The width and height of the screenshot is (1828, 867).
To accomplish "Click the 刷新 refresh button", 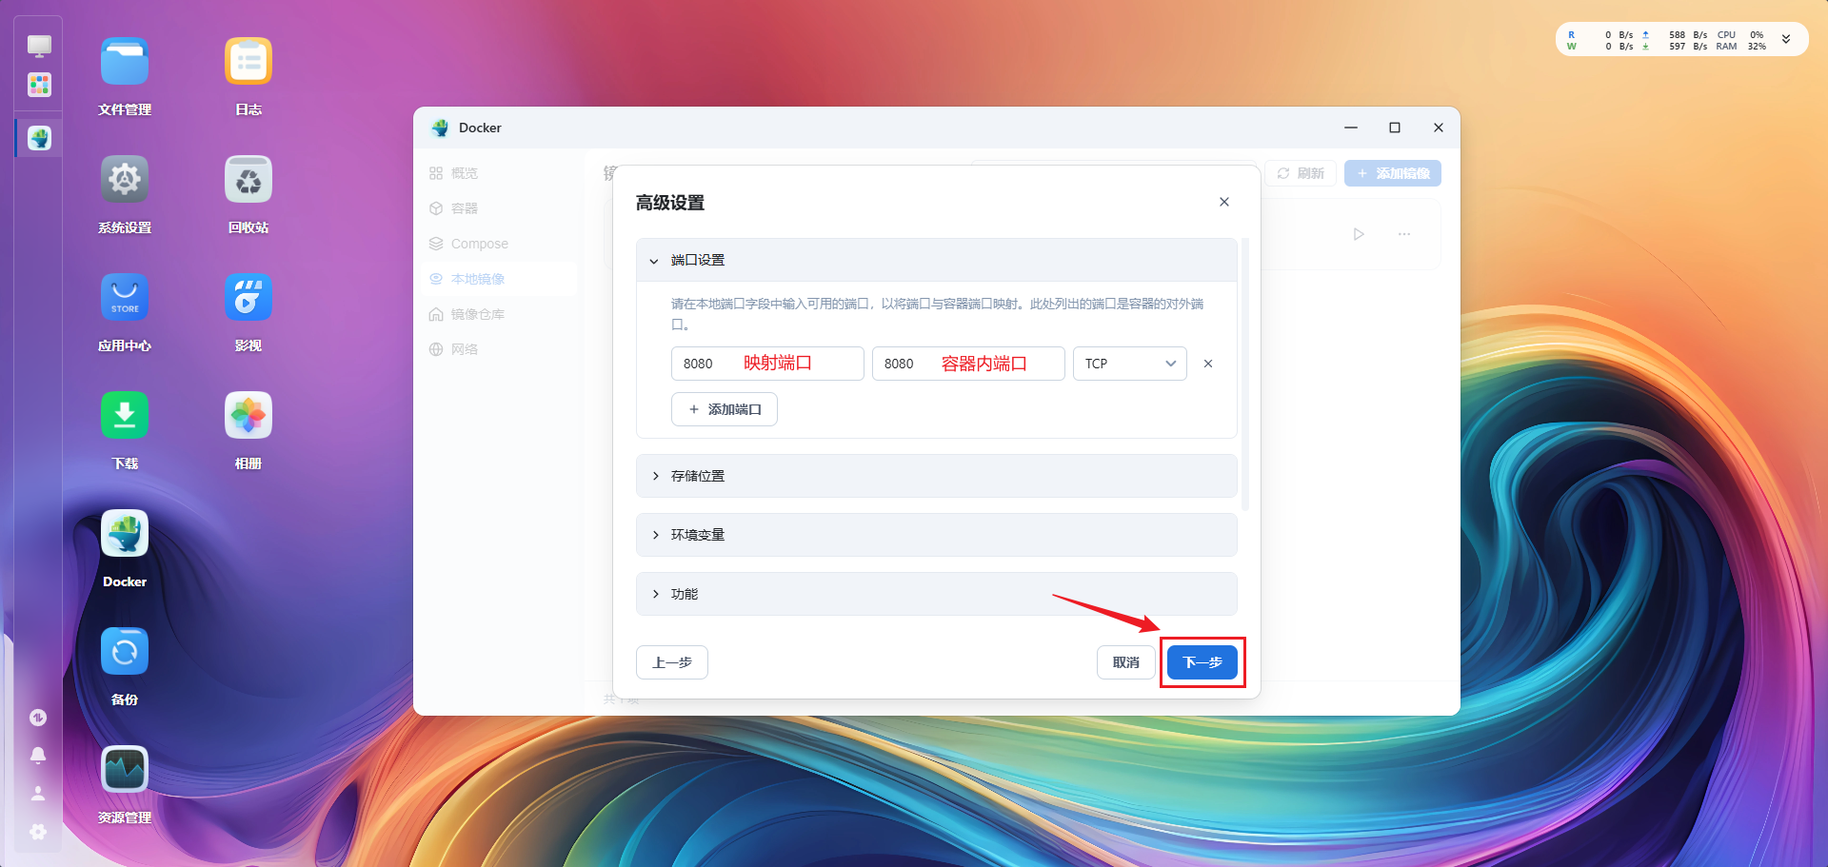I will tap(1301, 173).
